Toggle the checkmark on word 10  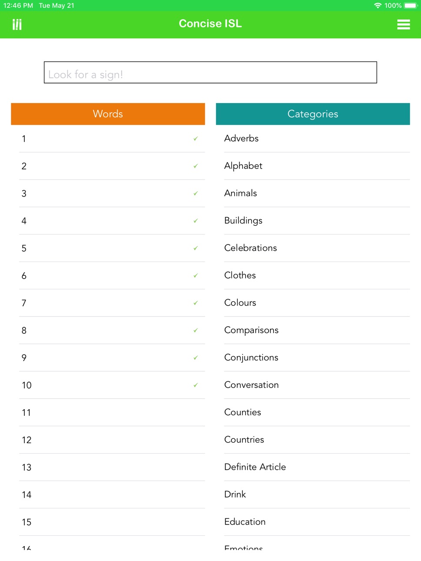click(x=196, y=385)
